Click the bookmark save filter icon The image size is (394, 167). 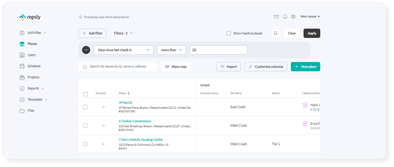point(276,33)
